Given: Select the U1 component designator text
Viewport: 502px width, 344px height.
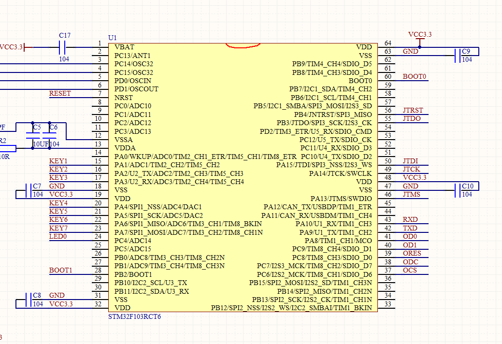Looking at the screenshot, I should (x=113, y=38).
